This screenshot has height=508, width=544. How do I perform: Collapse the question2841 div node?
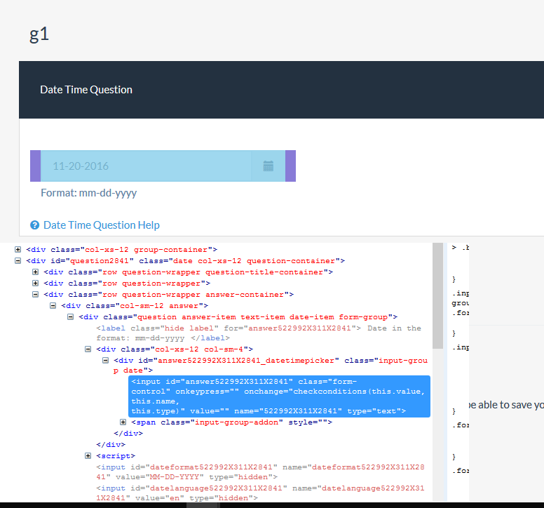[x=18, y=261]
